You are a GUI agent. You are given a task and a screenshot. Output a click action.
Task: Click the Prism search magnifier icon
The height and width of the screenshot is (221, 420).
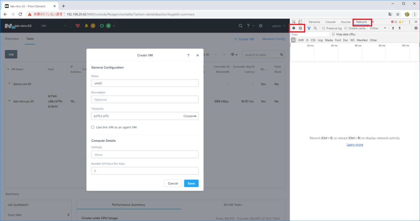240,26
